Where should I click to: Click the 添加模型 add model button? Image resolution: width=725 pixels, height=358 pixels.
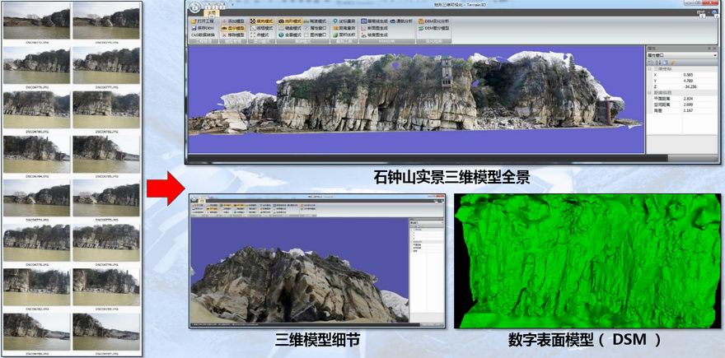pyautogui.click(x=233, y=21)
